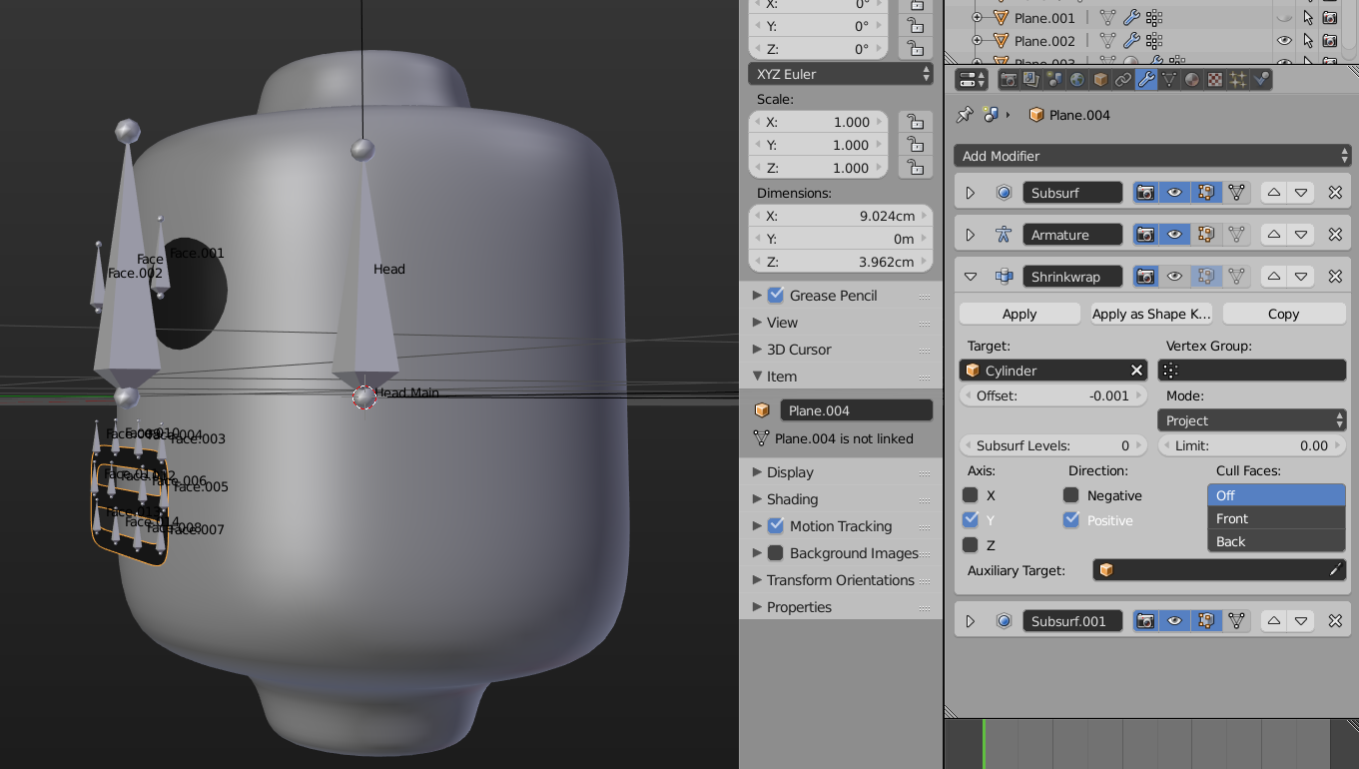1359x769 pixels.
Task: Select Off in Cull Faces list
Action: [x=1276, y=495]
